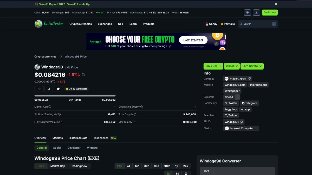Open the X Twitter community link
Screen dimensions: 312x175
pos(231,103)
